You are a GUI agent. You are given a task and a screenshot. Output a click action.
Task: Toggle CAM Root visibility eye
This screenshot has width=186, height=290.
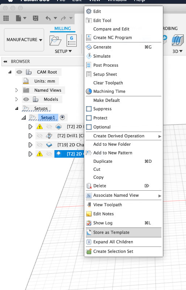(19, 72)
